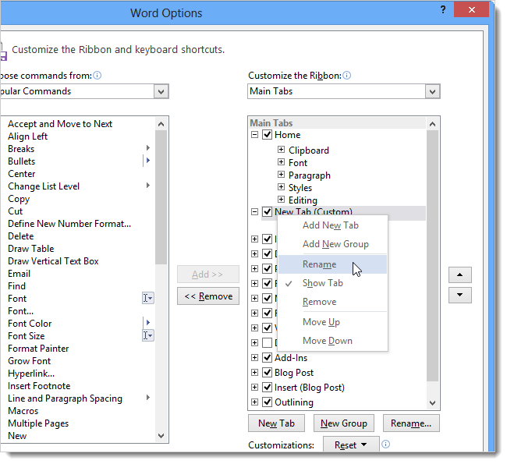Toggle the Blog Post checkbox

tap(267, 373)
